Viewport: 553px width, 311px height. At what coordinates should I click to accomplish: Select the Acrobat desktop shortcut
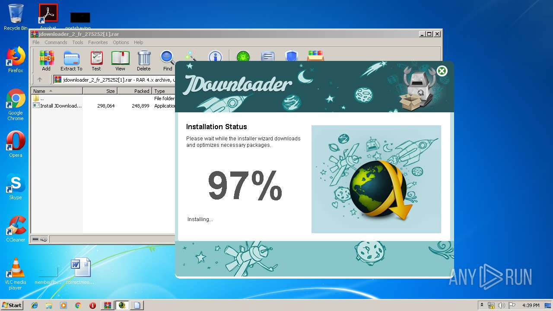coord(48,16)
